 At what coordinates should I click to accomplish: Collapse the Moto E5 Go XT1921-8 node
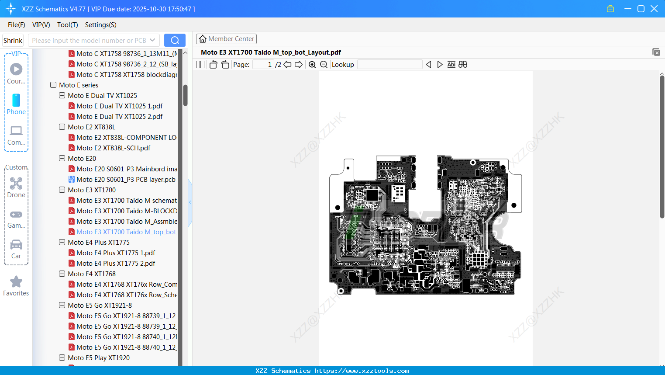pyautogui.click(x=62, y=305)
